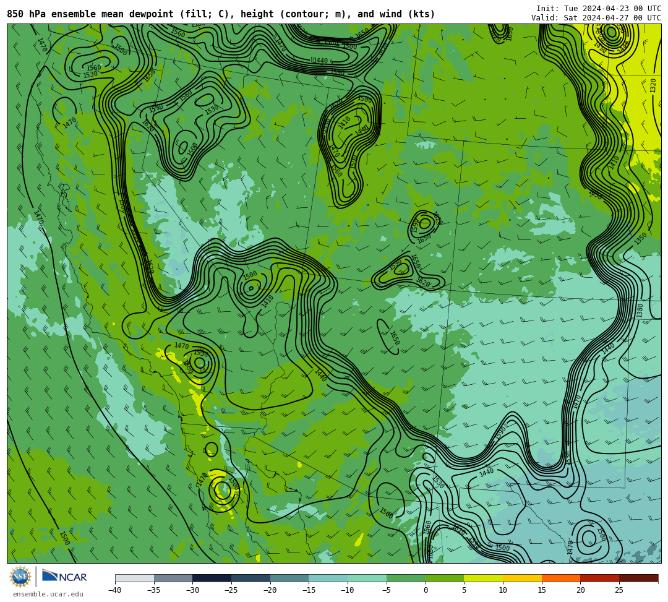This screenshot has width=668, height=602.
Task: Pick the dark blue -25 to -20 colorbar segment
Action: pyautogui.click(x=251, y=578)
